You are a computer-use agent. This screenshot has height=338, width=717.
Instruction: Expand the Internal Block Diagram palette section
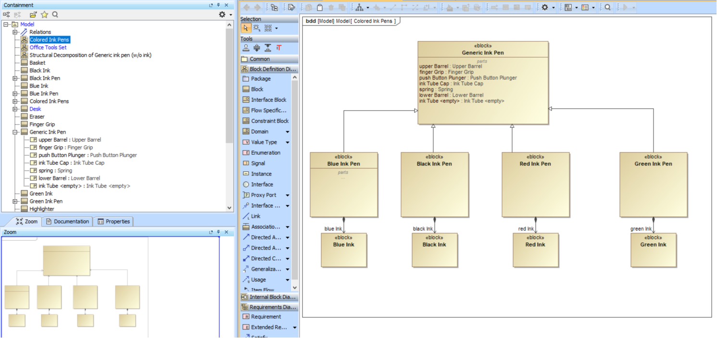click(x=269, y=297)
